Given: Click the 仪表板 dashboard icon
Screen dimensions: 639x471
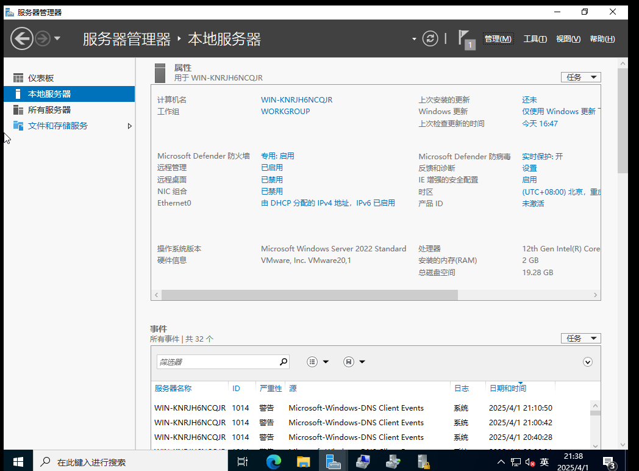Looking at the screenshot, I should click(x=18, y=78).
